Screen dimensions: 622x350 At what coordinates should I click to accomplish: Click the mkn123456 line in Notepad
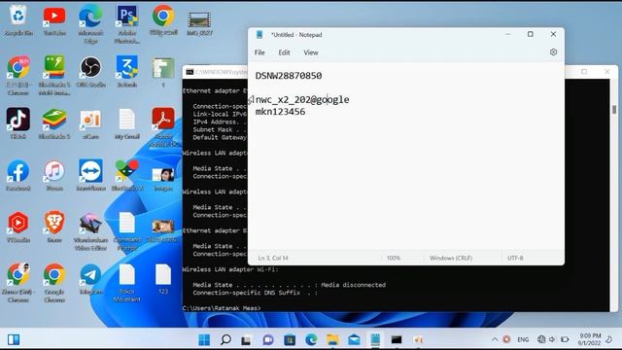(280, 112)
